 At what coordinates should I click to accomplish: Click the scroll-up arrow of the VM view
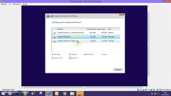[x=149, y=7]
